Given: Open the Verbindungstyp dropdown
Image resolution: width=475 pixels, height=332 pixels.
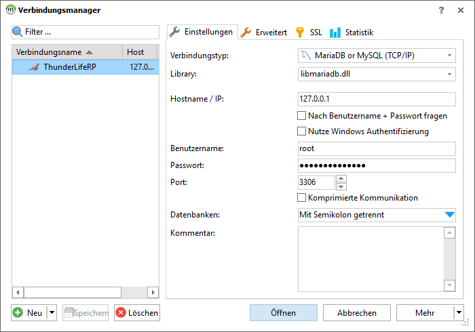Looking at the screenshot, I should (x=377, y=56).
